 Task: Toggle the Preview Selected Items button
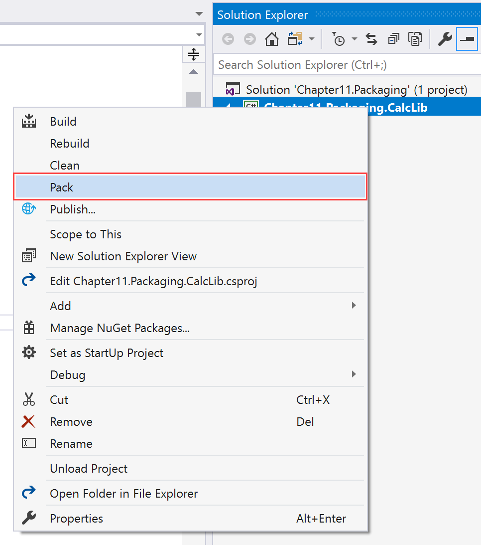pos(467,39)
